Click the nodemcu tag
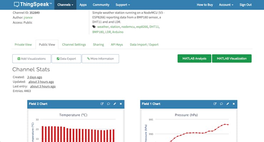This screenshot has height=142, width=264. (x=128, y=27)
